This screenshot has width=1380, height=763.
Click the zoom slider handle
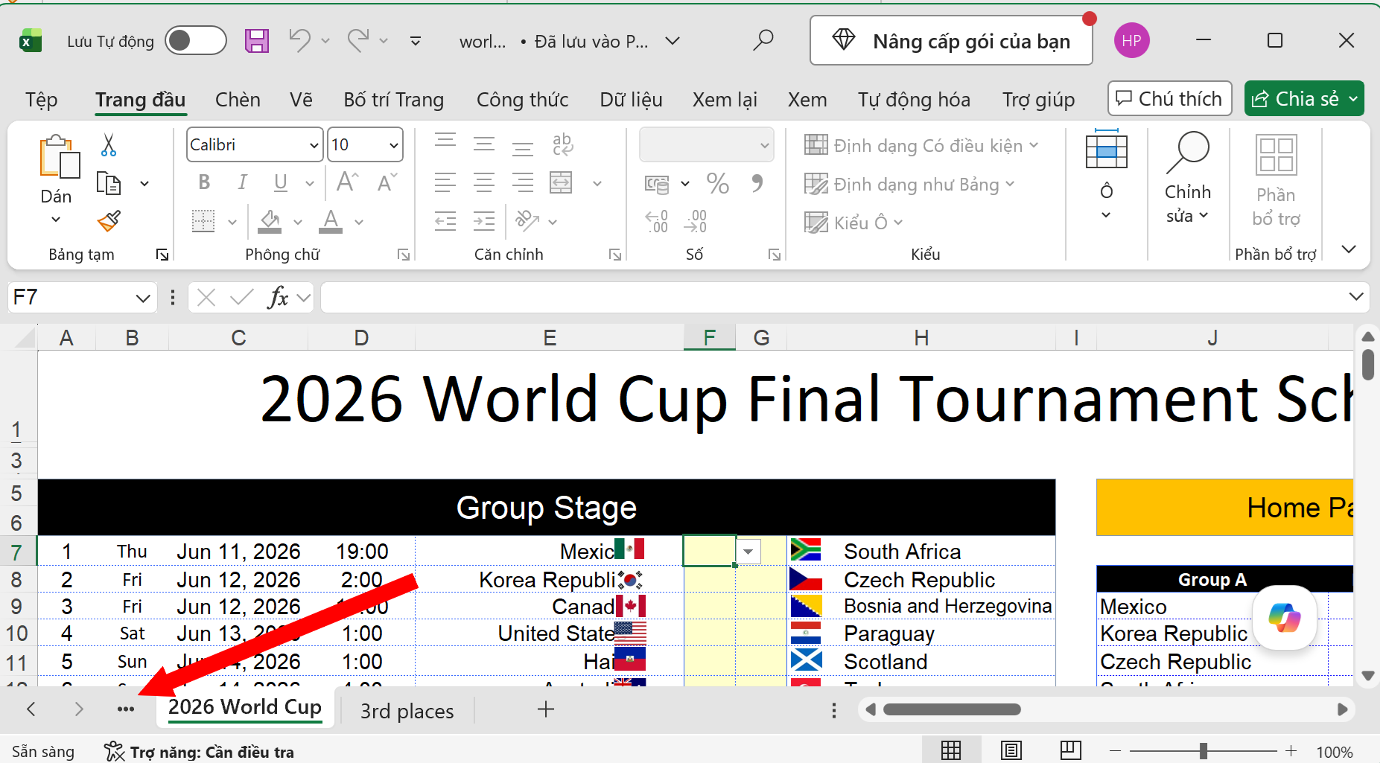coord(1203,751)
